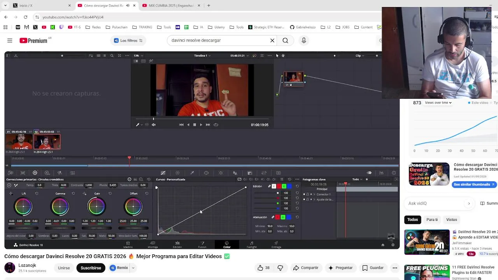This screenshot has width=498, height=280.
Task: Save video with Guardar button
Action: coord(373,268)
